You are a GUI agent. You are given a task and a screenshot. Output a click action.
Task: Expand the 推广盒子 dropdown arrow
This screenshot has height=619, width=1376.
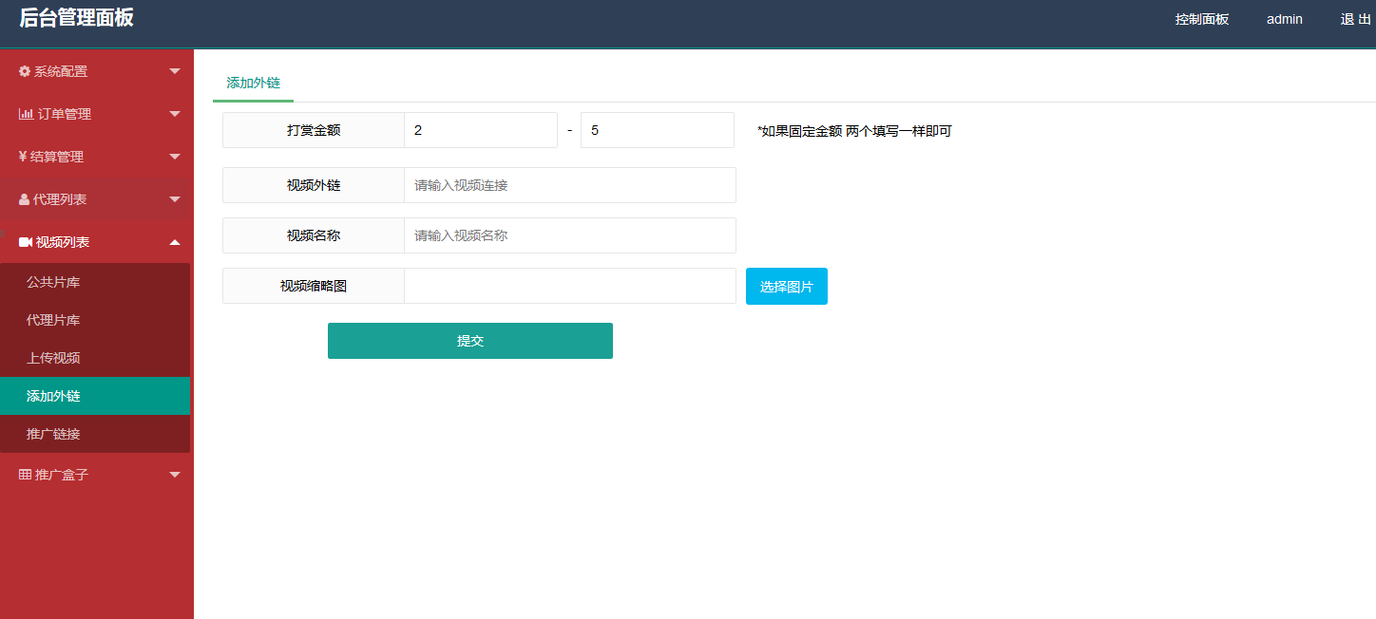coord(175,475)
